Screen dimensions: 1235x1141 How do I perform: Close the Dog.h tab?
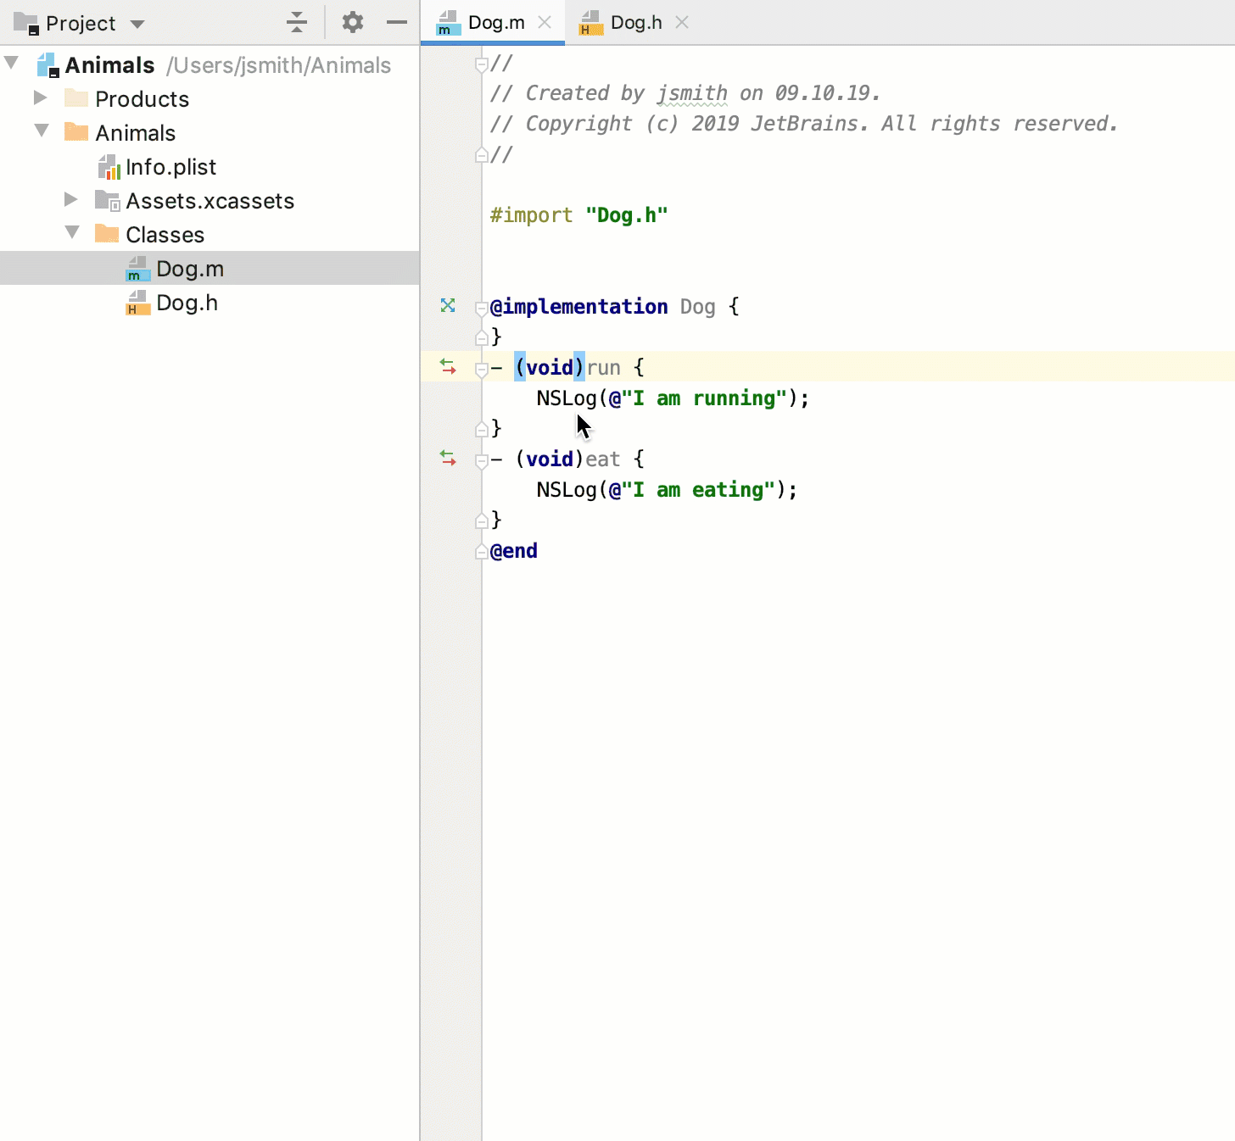click(x=682, y=23)
